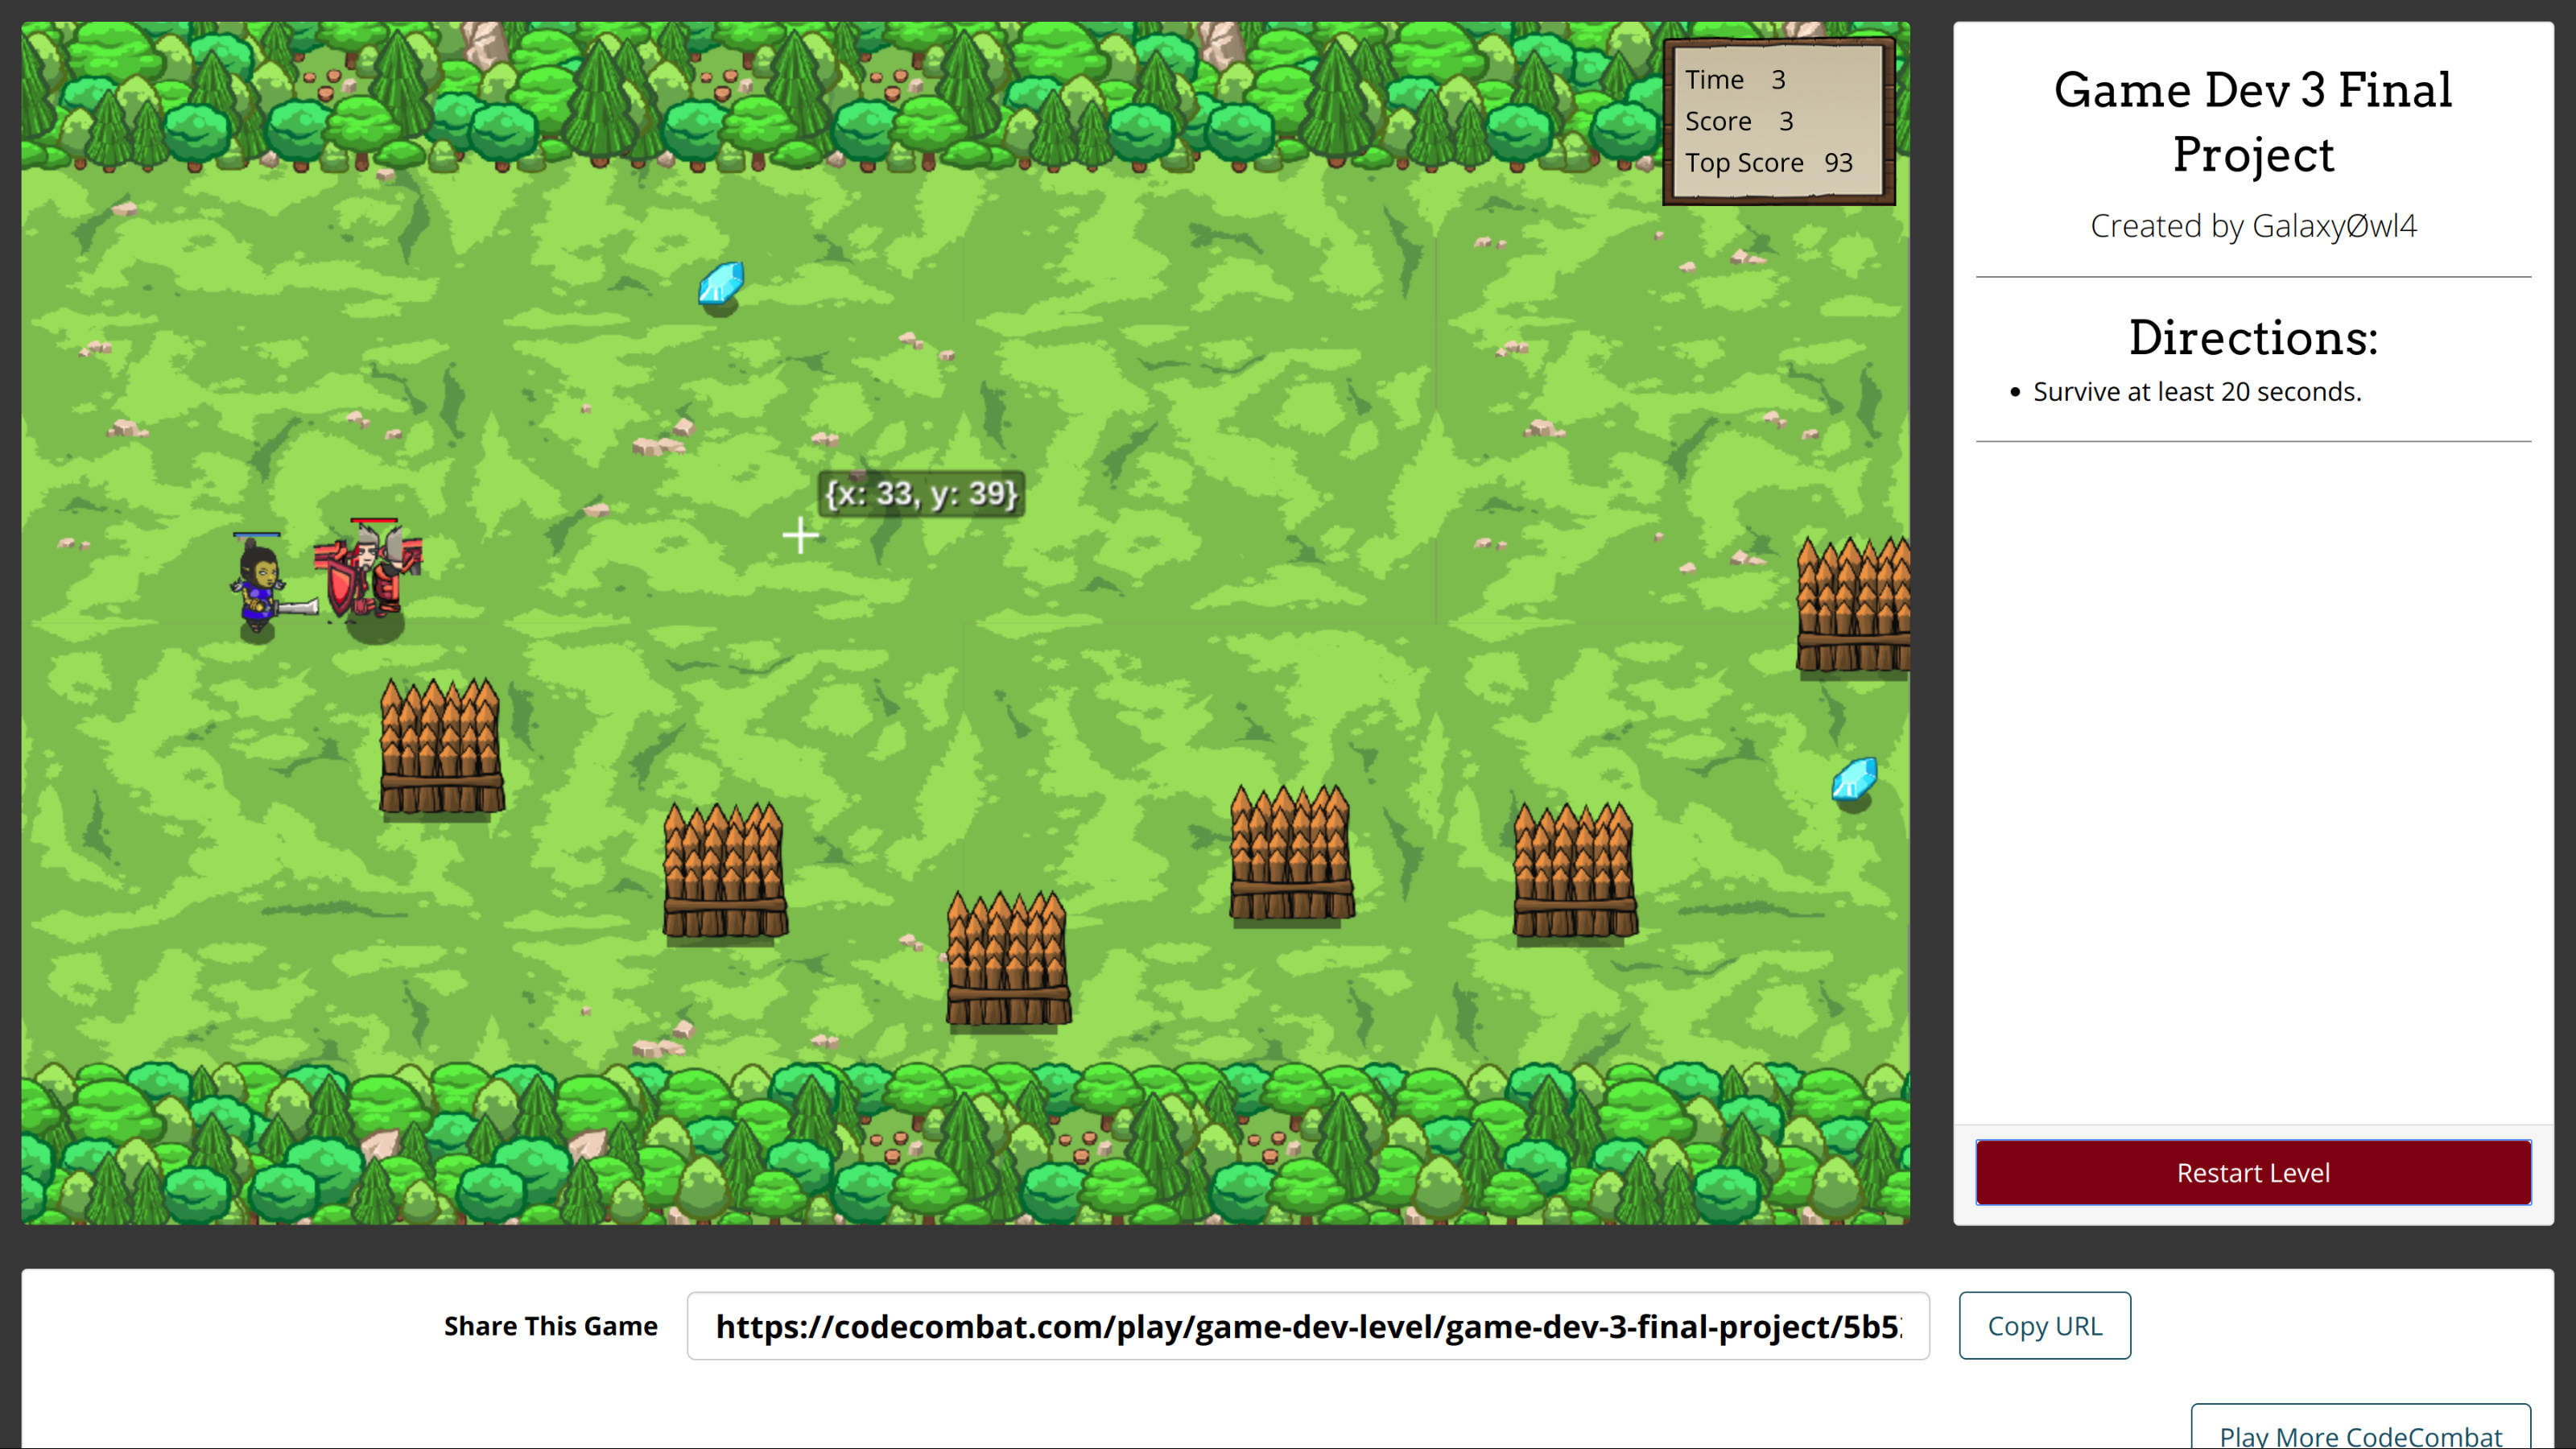The width and height of the screenshot is (2576, 1449).
Task: Click the leftmost wooden spike fence
Action: (x=441, y=748)
